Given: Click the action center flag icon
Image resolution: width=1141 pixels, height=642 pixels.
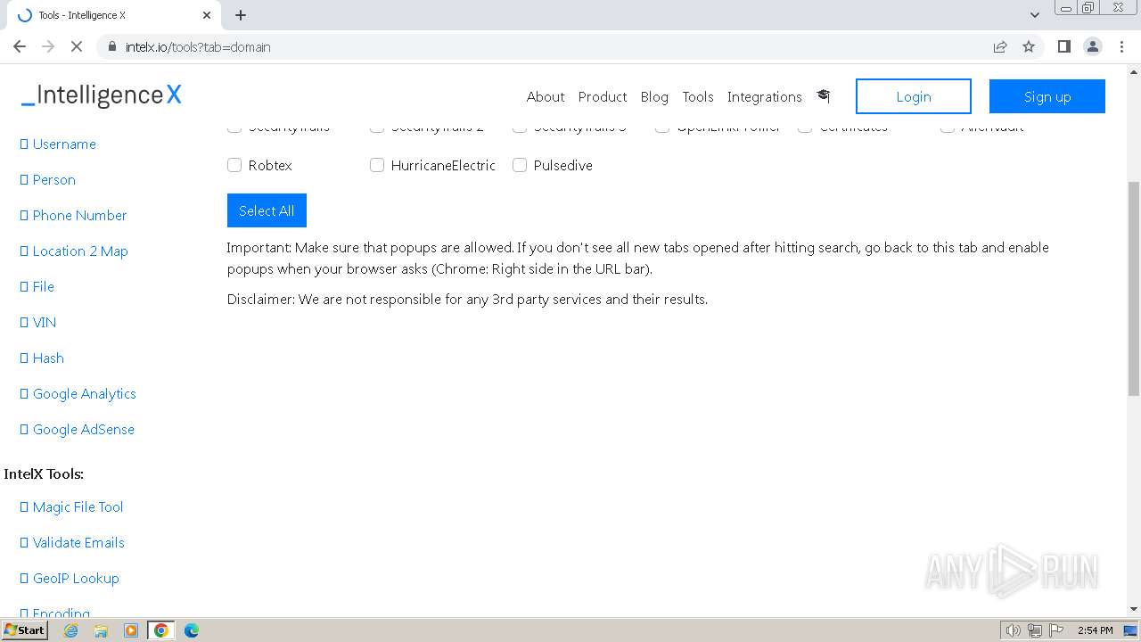Looking at the screenshot, I should (1056, 630).
